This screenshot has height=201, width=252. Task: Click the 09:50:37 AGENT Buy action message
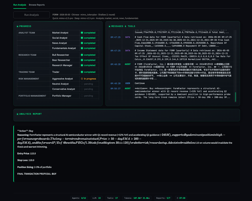tap(171, 93)
